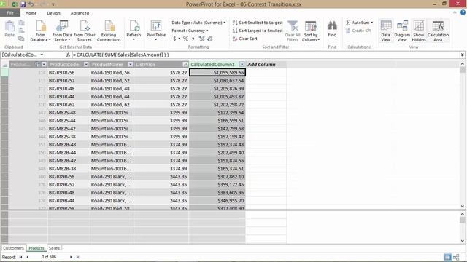
Task: Click the Save icon in title bar
Action: click(23, 4)
